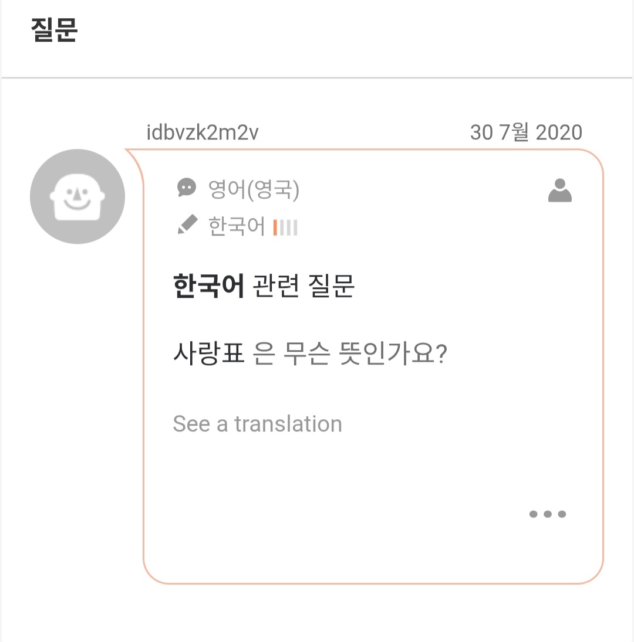This screenshot has width=634, height=642.
Task: Click the gray default user avatar
Action: pos(77,196)
